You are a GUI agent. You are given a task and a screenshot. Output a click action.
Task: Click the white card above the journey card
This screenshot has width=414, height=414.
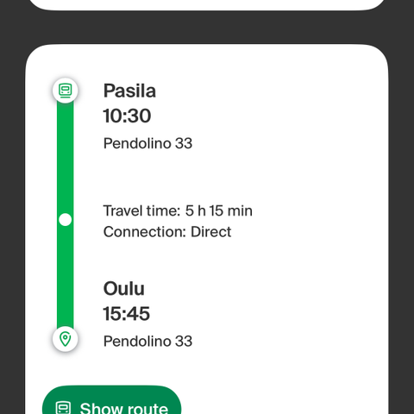(x=207, y=4)
